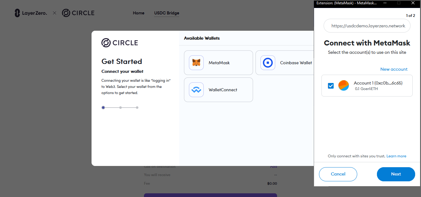This screenshot has width=421, height=197.
Task: Follow the Learn more link
Action: pos(396,156)
